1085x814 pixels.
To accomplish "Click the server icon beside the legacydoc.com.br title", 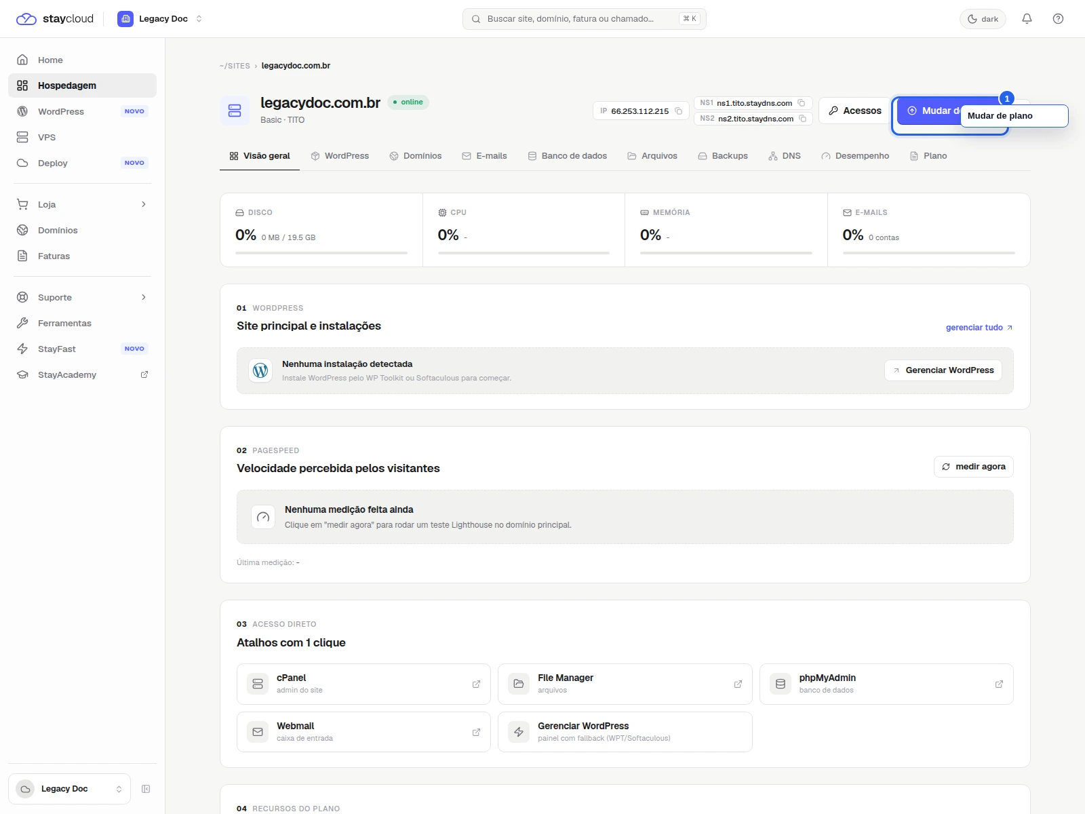I will pyautogui.click(x=235, y=111).
